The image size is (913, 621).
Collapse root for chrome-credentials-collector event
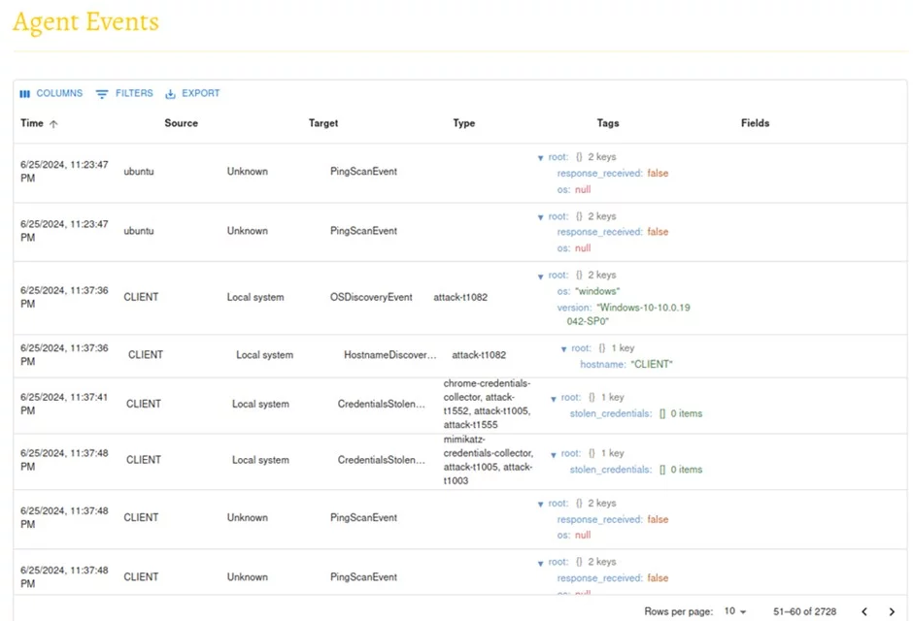click(x=554, y=398)
